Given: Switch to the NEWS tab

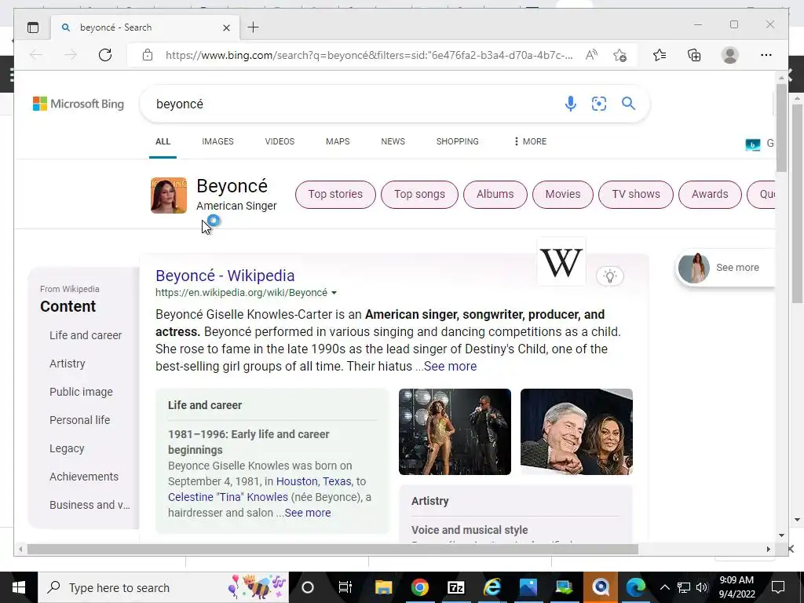Looking at the screenshot, I should 393,141.
